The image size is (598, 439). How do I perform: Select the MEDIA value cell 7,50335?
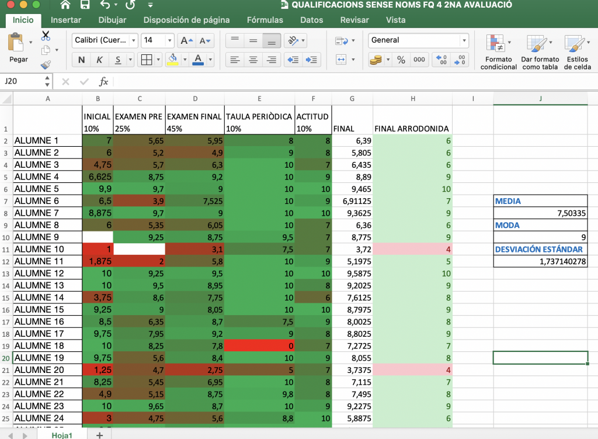(540, 213)
